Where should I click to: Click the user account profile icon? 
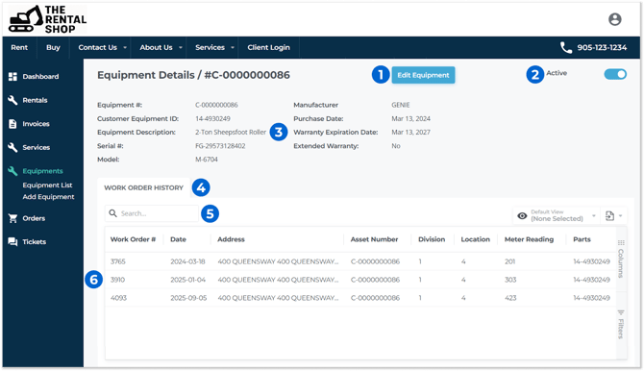(614, 19)
